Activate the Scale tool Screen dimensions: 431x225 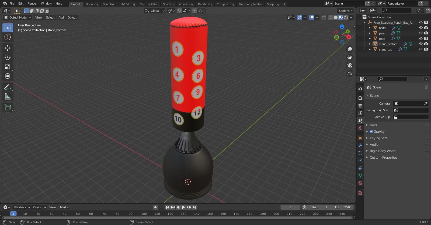pos(8,67)
